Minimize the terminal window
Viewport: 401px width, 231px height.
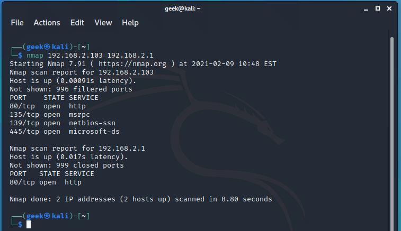click(368, 8)
